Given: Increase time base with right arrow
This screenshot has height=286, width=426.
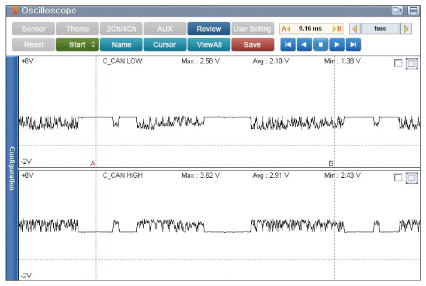Looking at the screenshot, I should (x=406, y=29).
